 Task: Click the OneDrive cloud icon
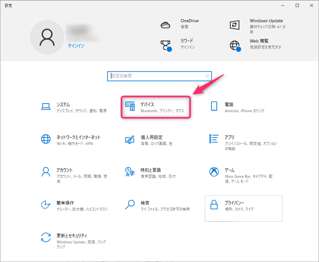click(x=165, y=25)
